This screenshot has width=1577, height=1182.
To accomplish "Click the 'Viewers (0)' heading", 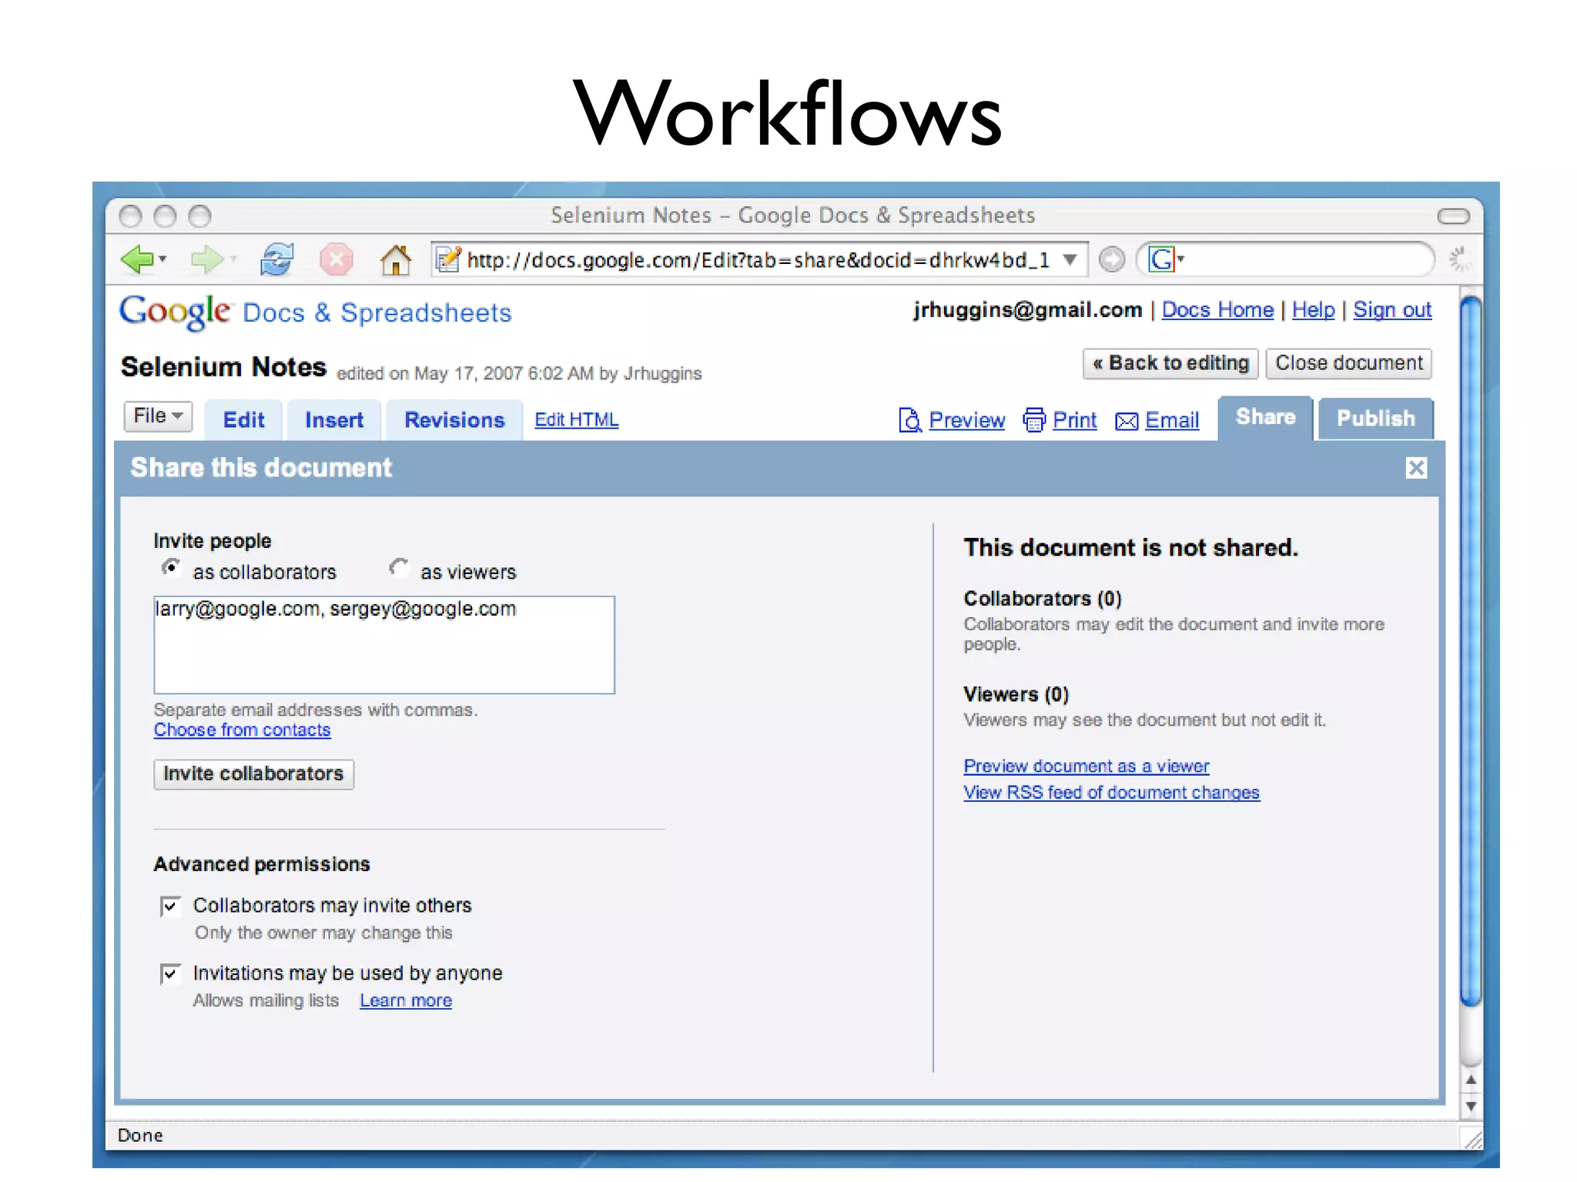I will 1016,695.
